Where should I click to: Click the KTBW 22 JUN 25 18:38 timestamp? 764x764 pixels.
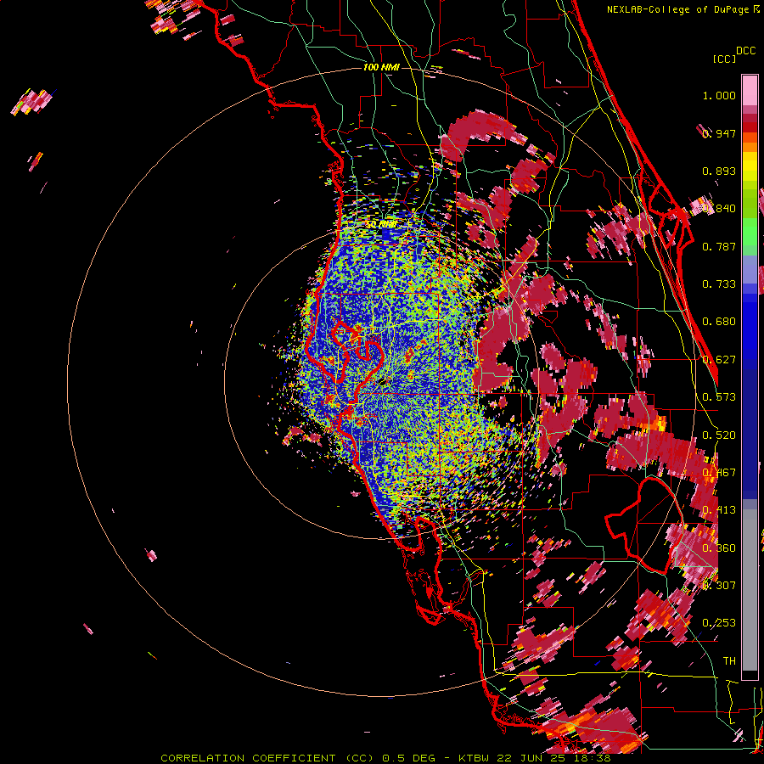click(535, 758)
